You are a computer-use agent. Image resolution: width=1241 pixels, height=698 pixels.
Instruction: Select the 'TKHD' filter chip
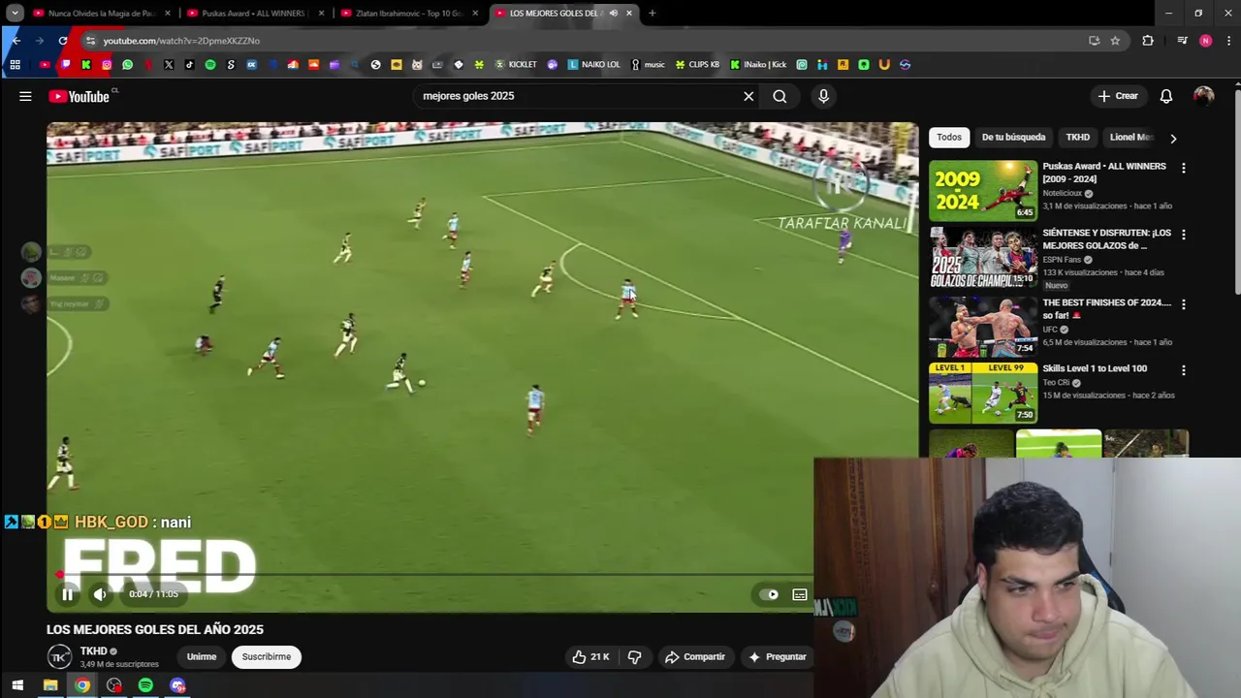(x=1078, y=138)
